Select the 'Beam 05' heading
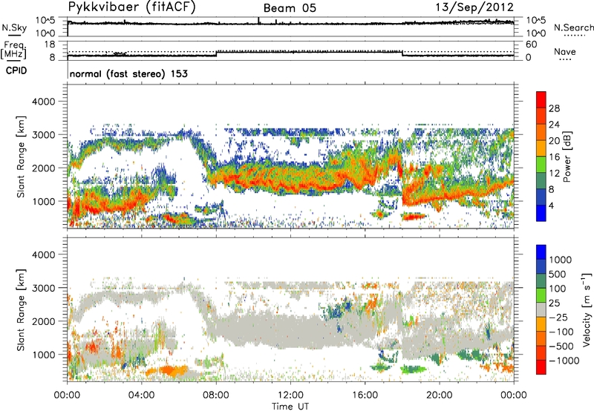The height and width of the screenshot is (411, 594). click(290, 8)
